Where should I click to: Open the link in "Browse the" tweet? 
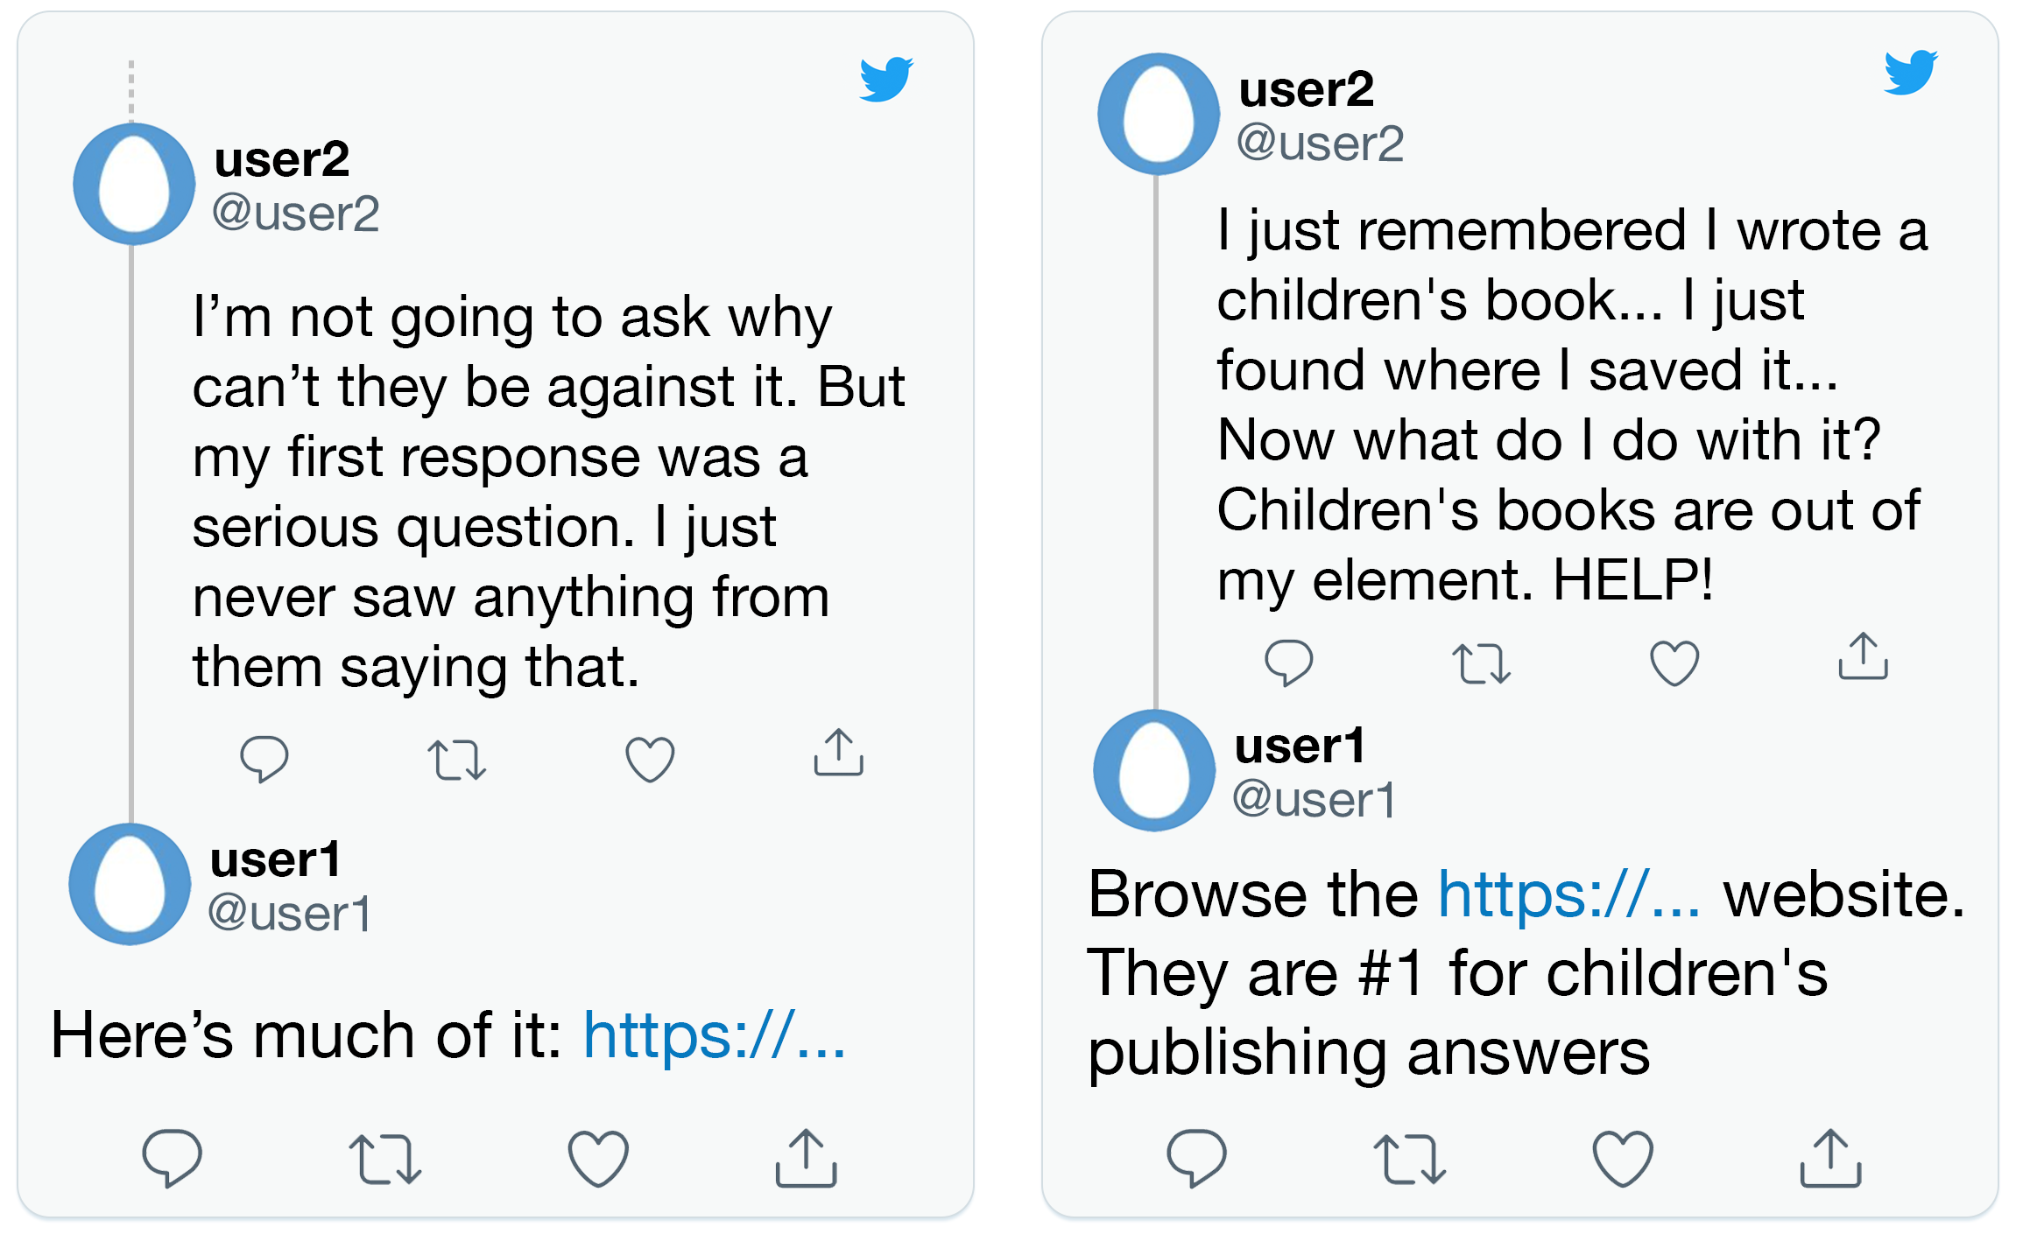point(1568,895)
